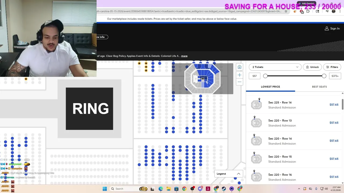
Task: Click the ticket list scrollbar thumb
Action: coord(343,104)
